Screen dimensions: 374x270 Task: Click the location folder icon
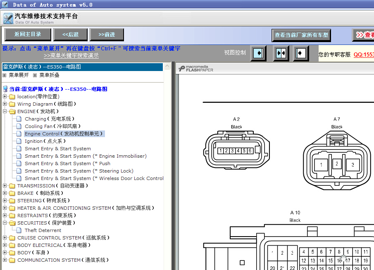click(12, 97)
